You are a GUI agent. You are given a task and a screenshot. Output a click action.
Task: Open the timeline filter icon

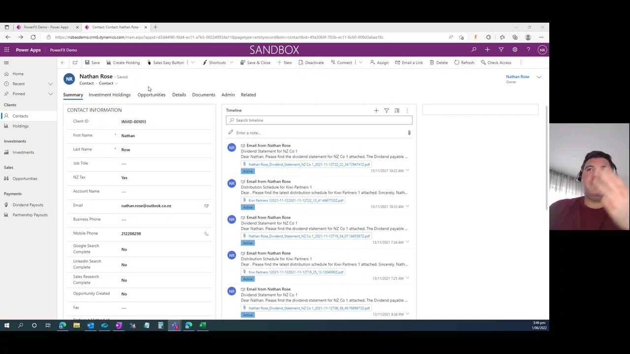386,111
